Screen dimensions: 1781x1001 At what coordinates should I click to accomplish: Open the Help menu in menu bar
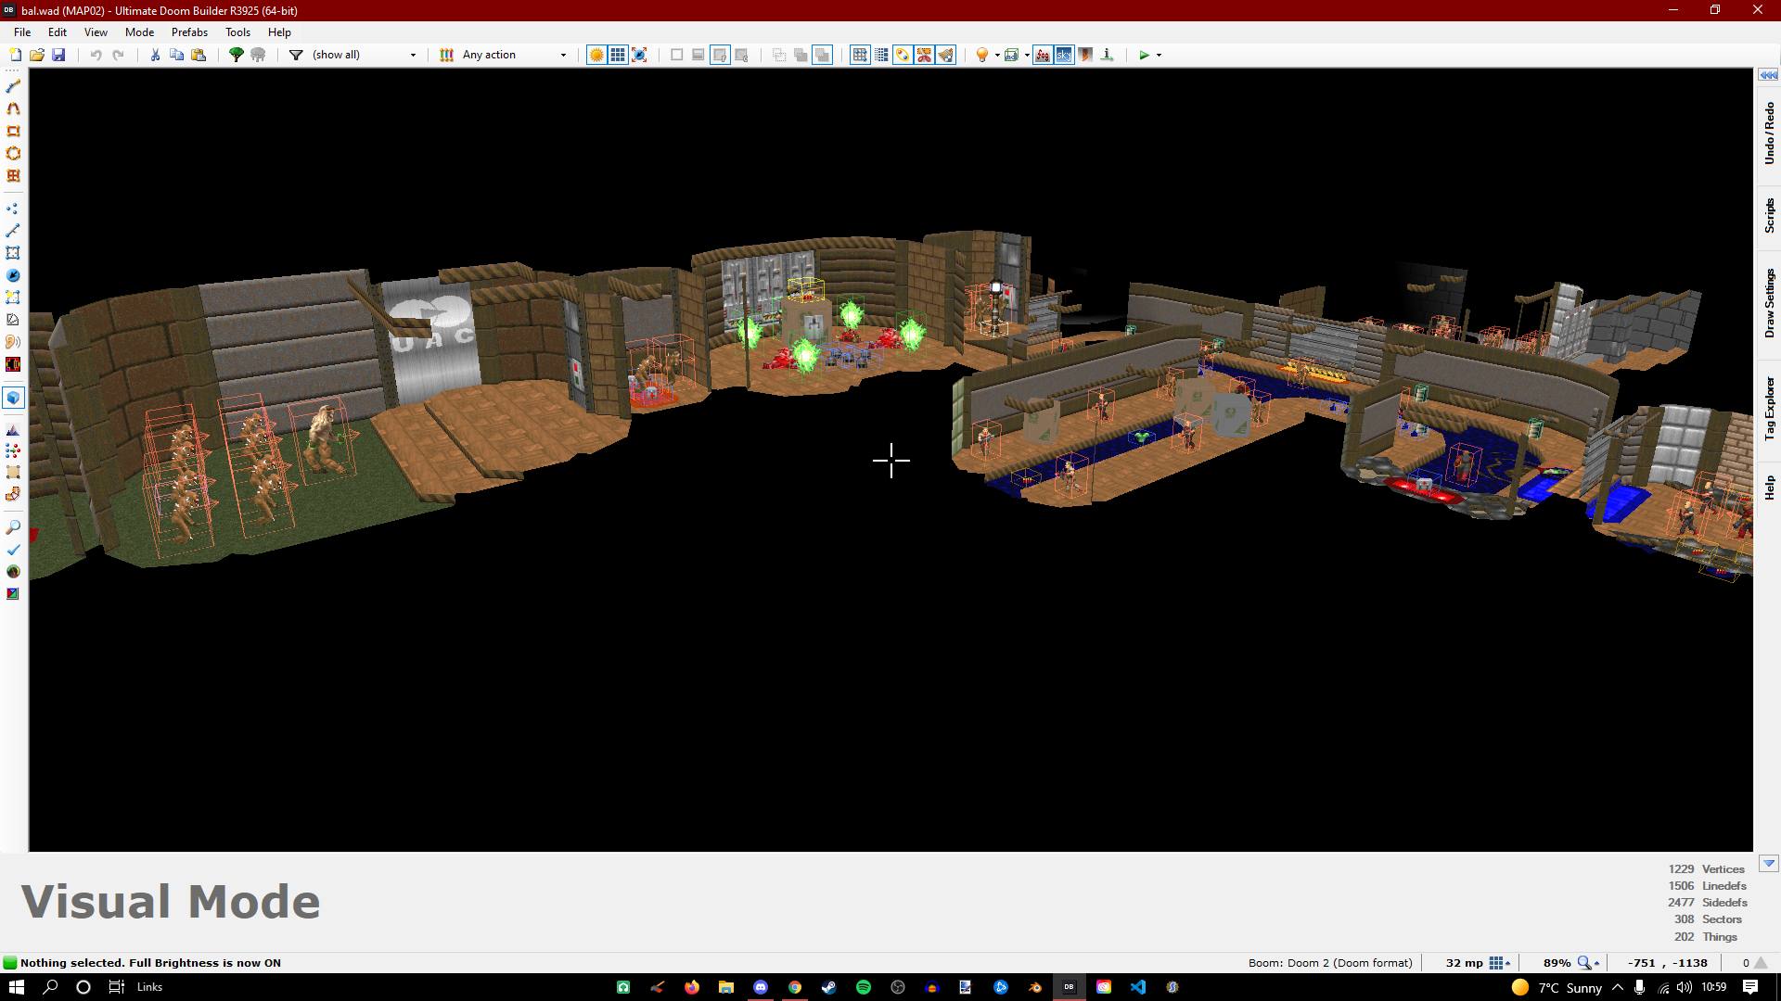279,32
